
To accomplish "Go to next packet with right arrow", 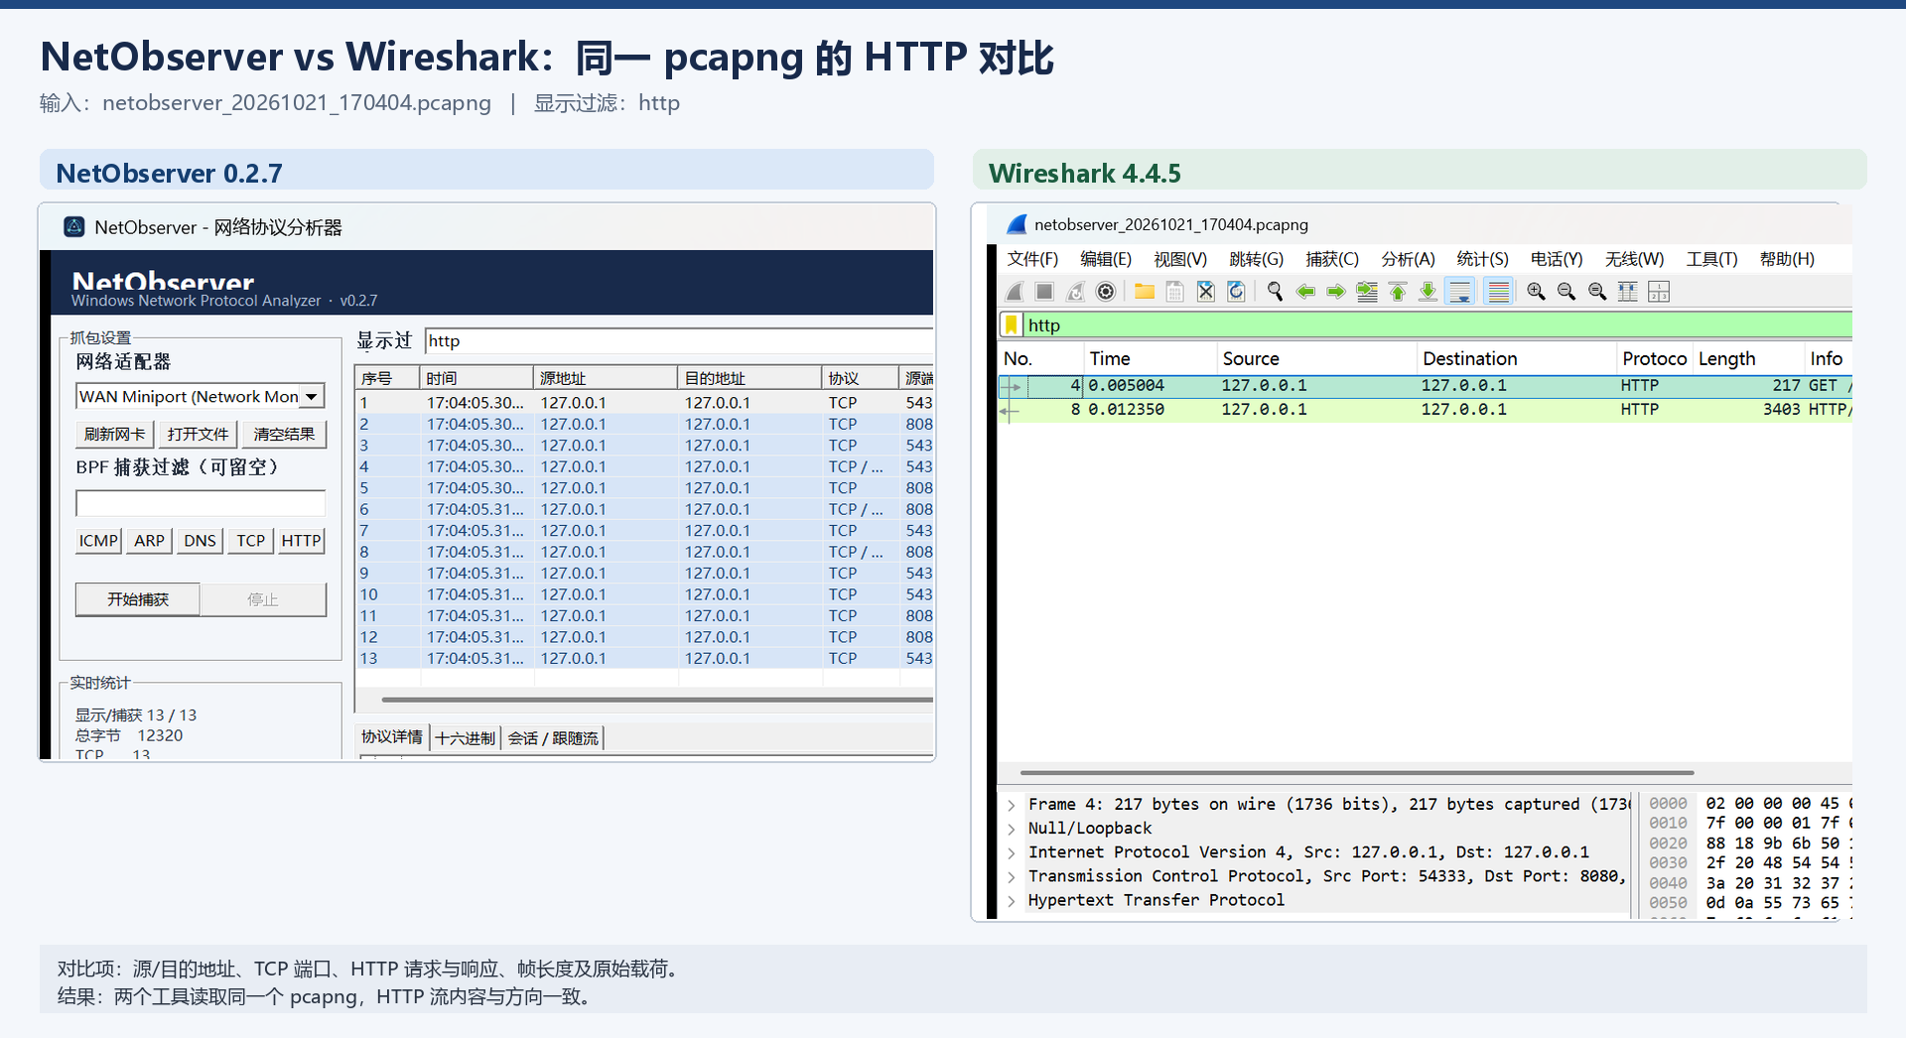I will point(1336,292).
